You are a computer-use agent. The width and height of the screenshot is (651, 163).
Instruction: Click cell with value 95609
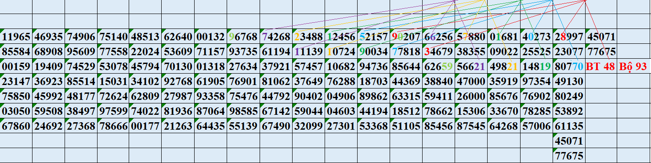81,52
